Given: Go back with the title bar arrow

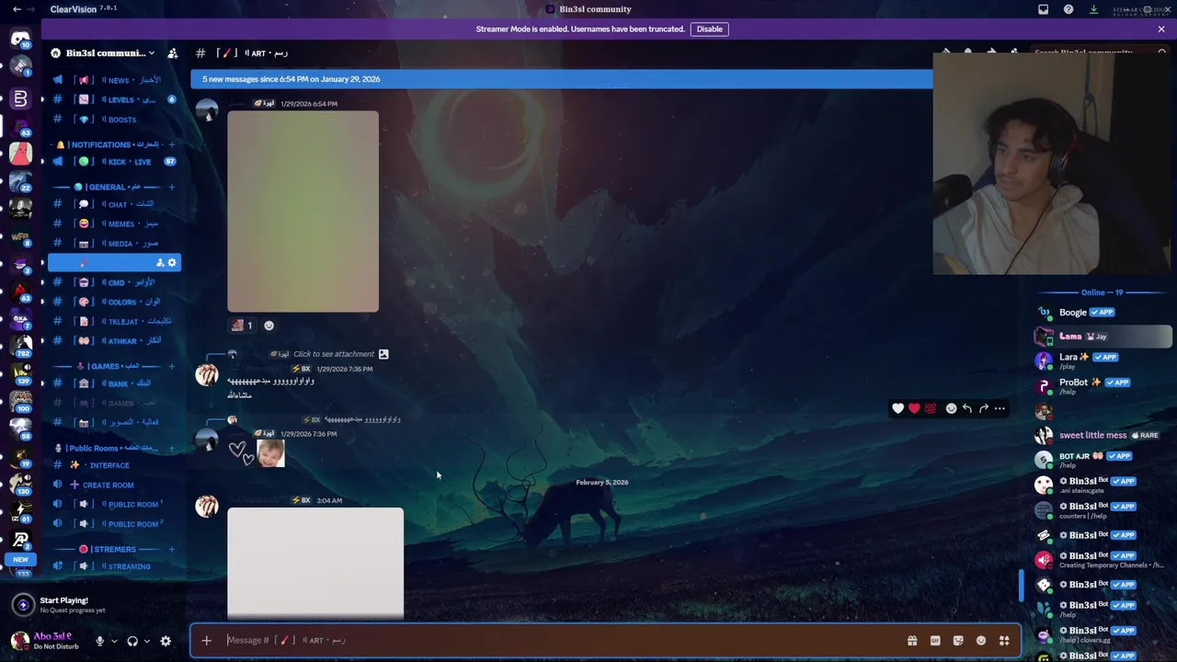Looking at the screenshot, I should 17,9.
